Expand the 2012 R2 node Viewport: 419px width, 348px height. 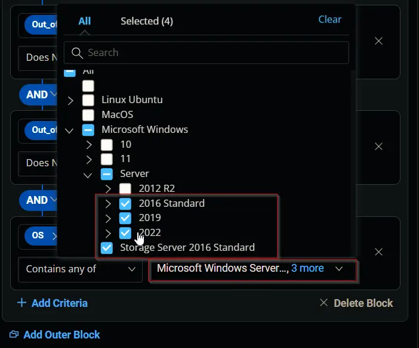click(107, 189)
